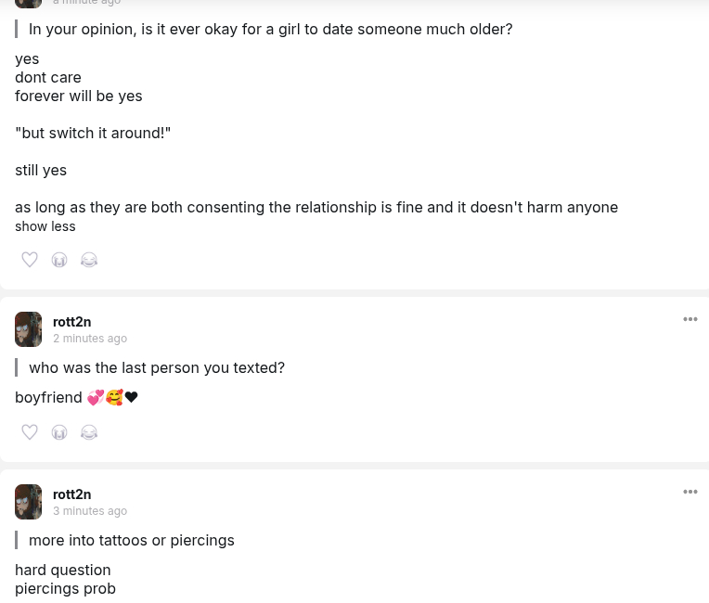
Task: Click the '2 minutes ago' timestamp
Action: coord(90,339)
